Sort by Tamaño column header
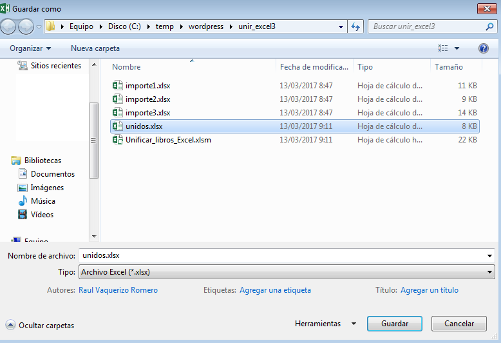Viewport: 501px width, 343px height. tap(449, 67)
